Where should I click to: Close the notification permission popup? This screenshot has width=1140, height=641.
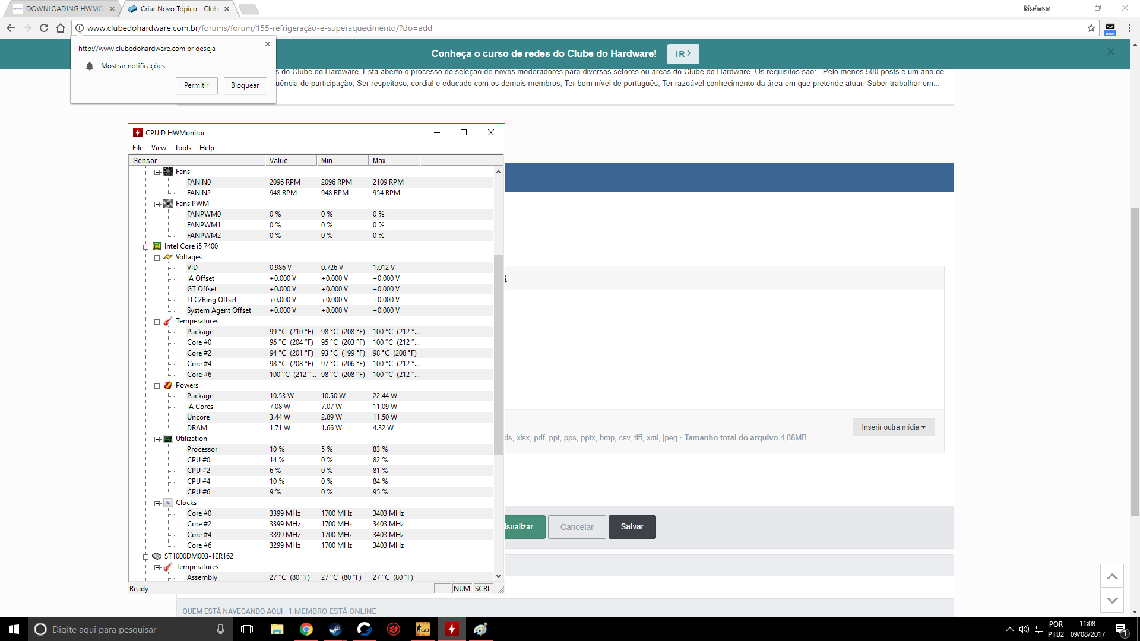pyautogui.click(x=268, y=44)
